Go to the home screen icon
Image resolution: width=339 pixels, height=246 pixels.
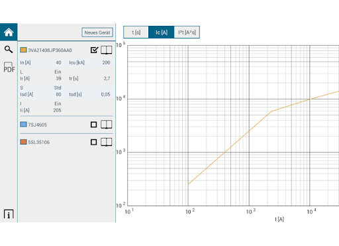pos(9,32)
